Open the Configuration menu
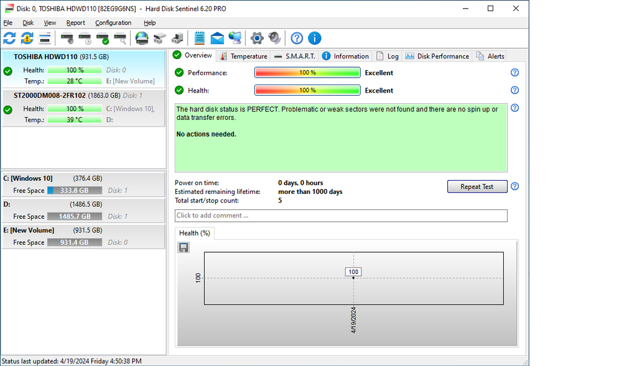Image resolution: width=637 pixels, height=366 pixels. [x=113, y=23]
